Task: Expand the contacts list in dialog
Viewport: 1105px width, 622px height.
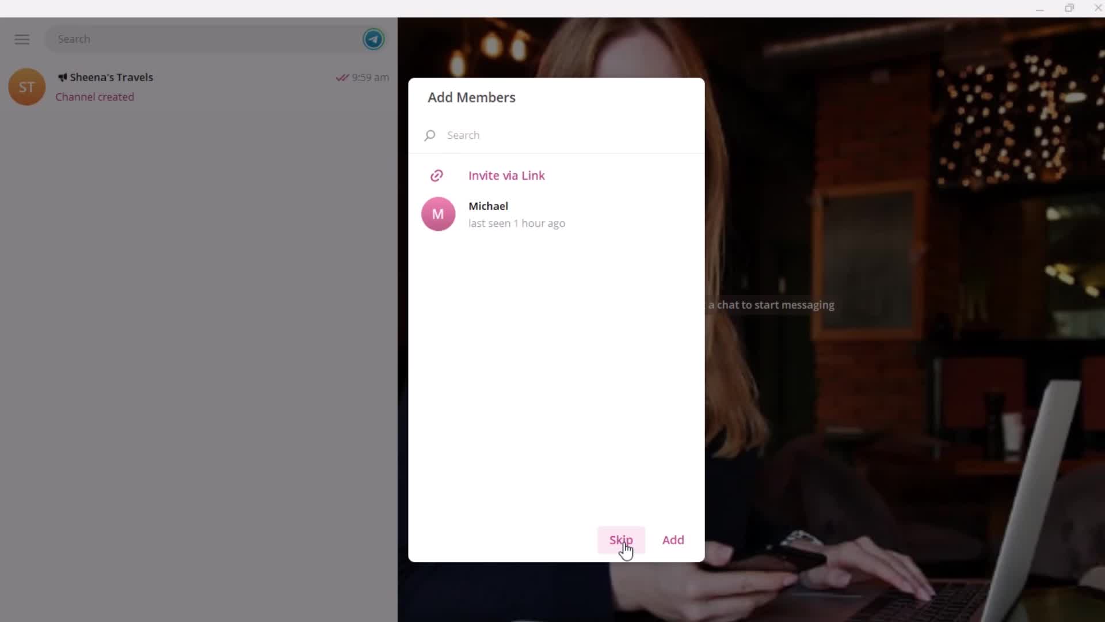Action: (557, 214)
